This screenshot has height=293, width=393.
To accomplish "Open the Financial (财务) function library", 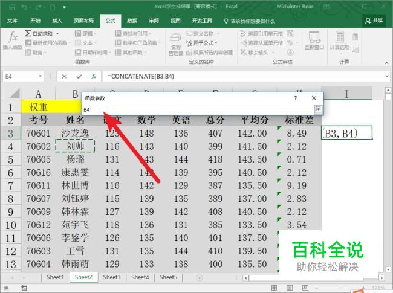I will tap(36, 53).
